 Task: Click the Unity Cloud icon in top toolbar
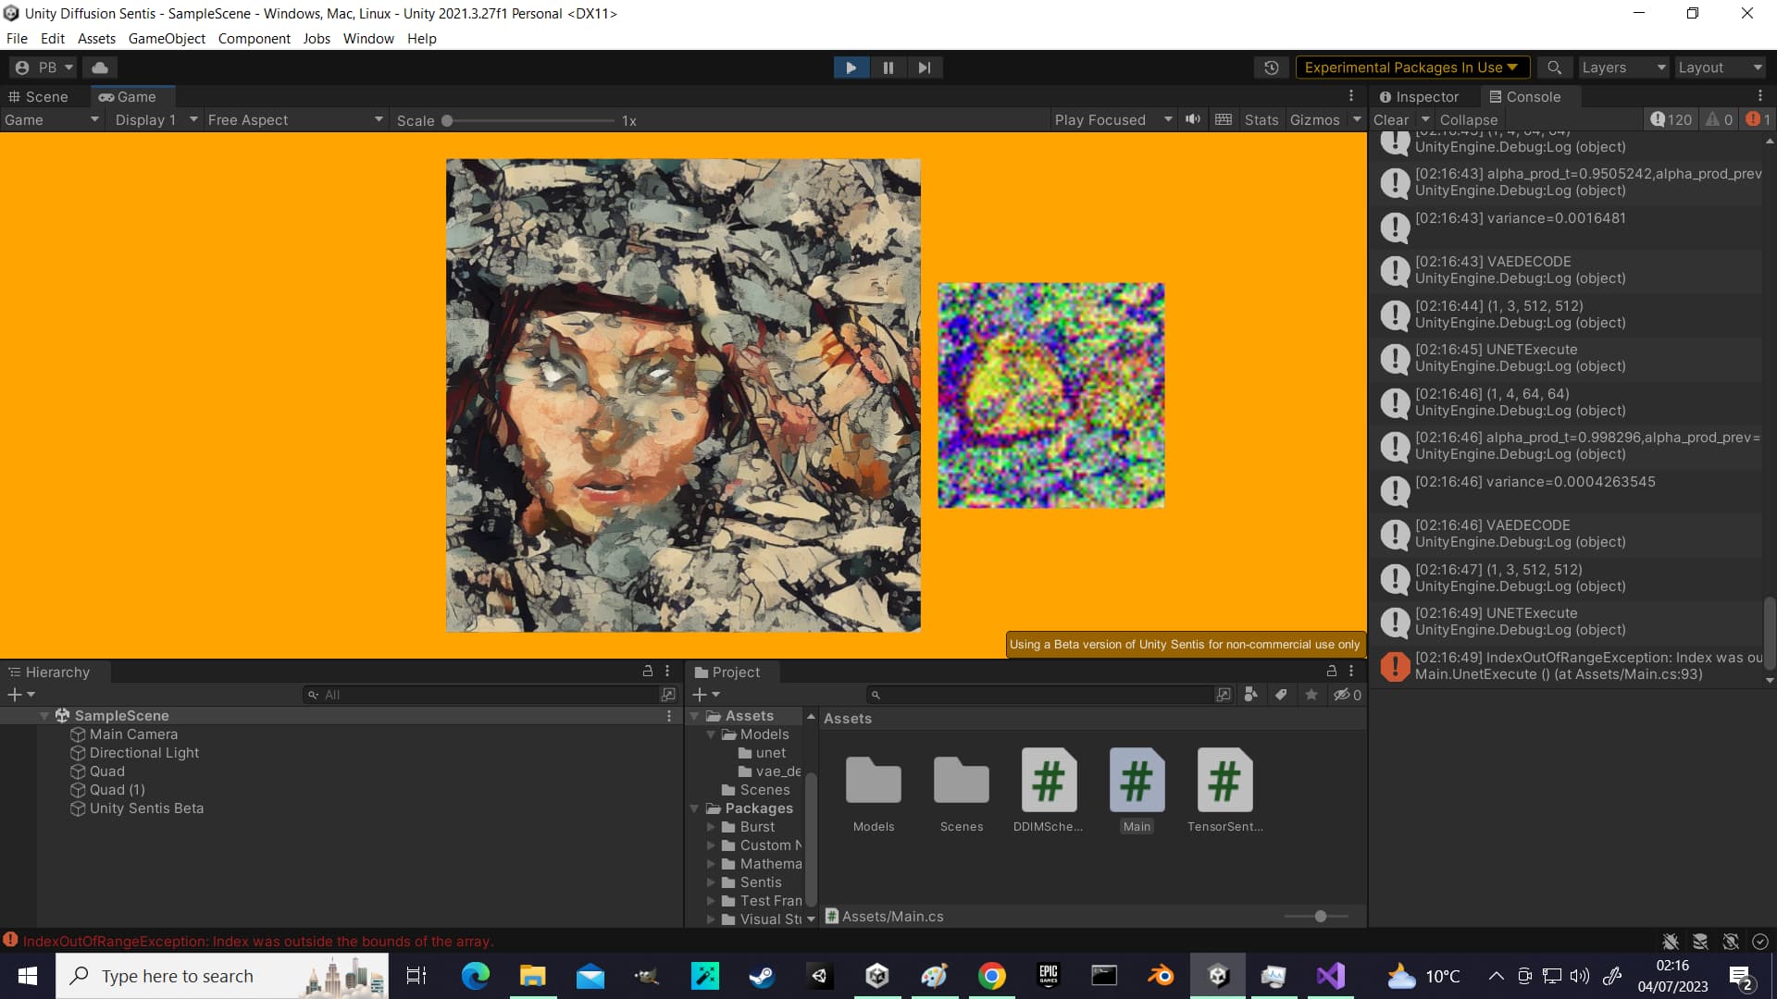coord(99,67)
